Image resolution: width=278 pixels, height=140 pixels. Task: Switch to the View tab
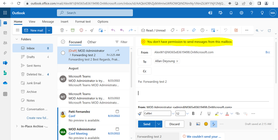32,21
